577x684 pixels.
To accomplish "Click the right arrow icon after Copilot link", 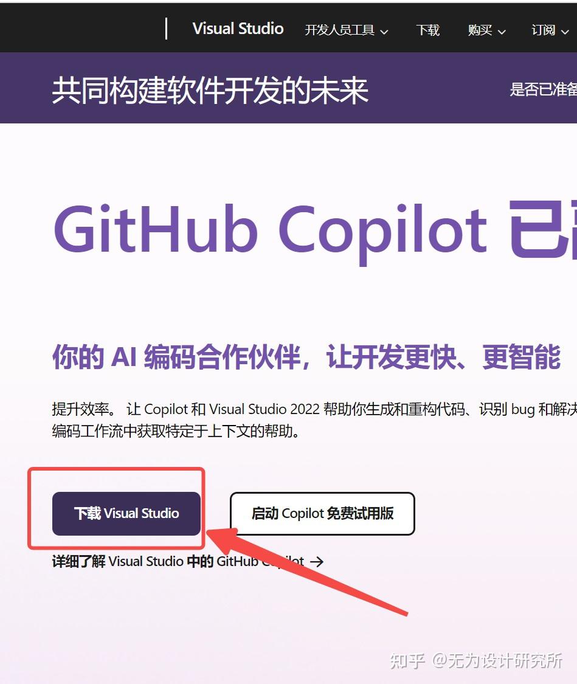I will point(317,561).
